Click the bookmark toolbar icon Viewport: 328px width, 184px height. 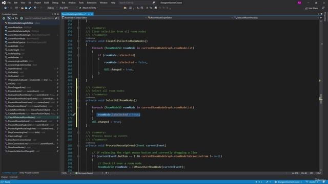pos(156,8)
